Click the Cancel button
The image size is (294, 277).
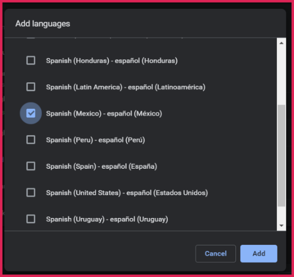click(216, 254)
